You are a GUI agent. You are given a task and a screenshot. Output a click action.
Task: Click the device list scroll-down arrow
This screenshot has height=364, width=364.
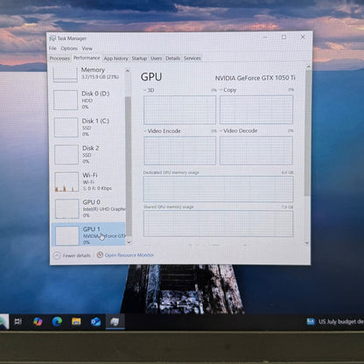129,242
